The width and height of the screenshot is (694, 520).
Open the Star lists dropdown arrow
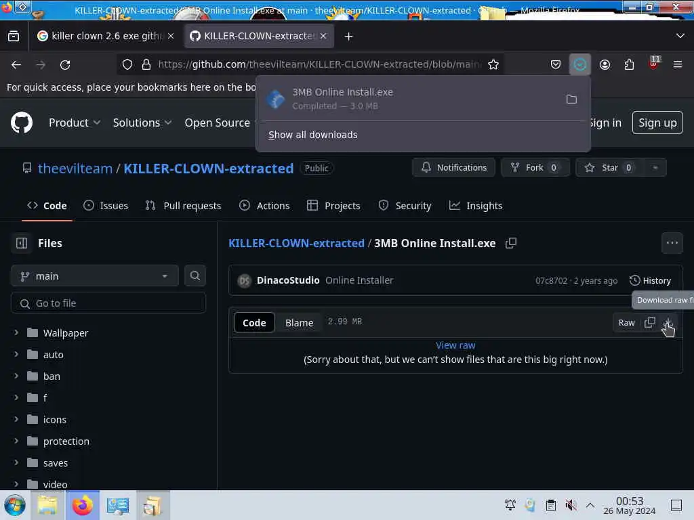pos(655,168)
